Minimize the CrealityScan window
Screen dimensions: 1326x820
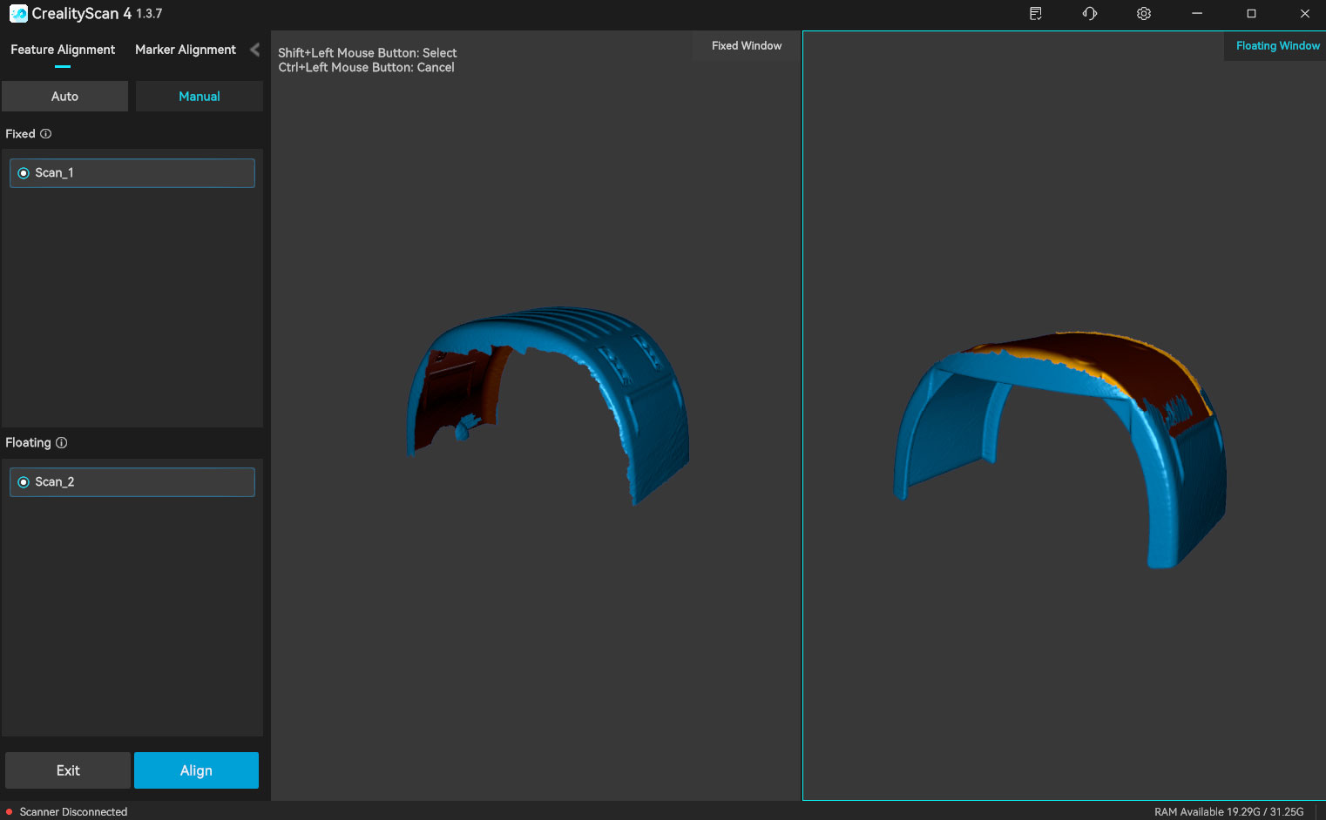point(1197,14)
